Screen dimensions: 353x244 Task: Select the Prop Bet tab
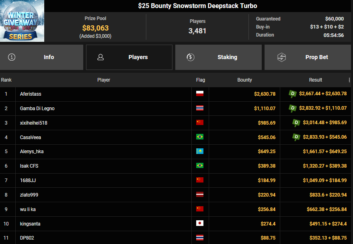(308, 57)
